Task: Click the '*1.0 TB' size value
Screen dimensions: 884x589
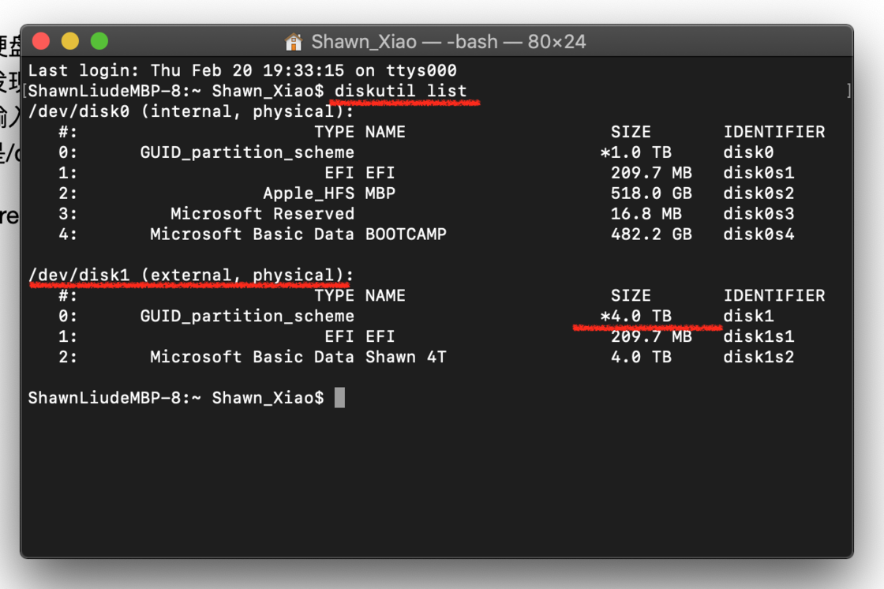Action: click(636, 152)
